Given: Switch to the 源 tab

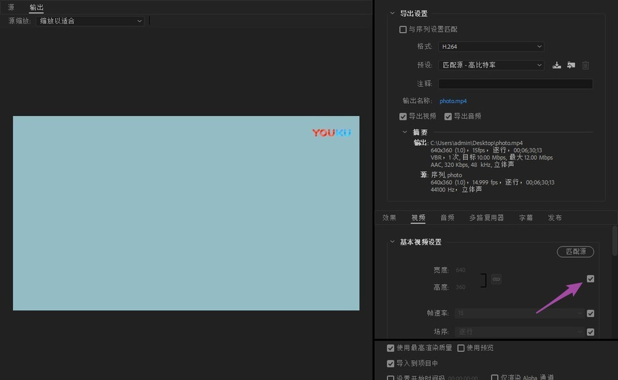Looking at the screenshot, I should (x=11, y=7).
